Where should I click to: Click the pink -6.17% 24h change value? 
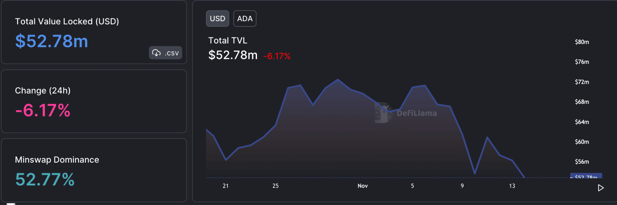pos(43,110)
